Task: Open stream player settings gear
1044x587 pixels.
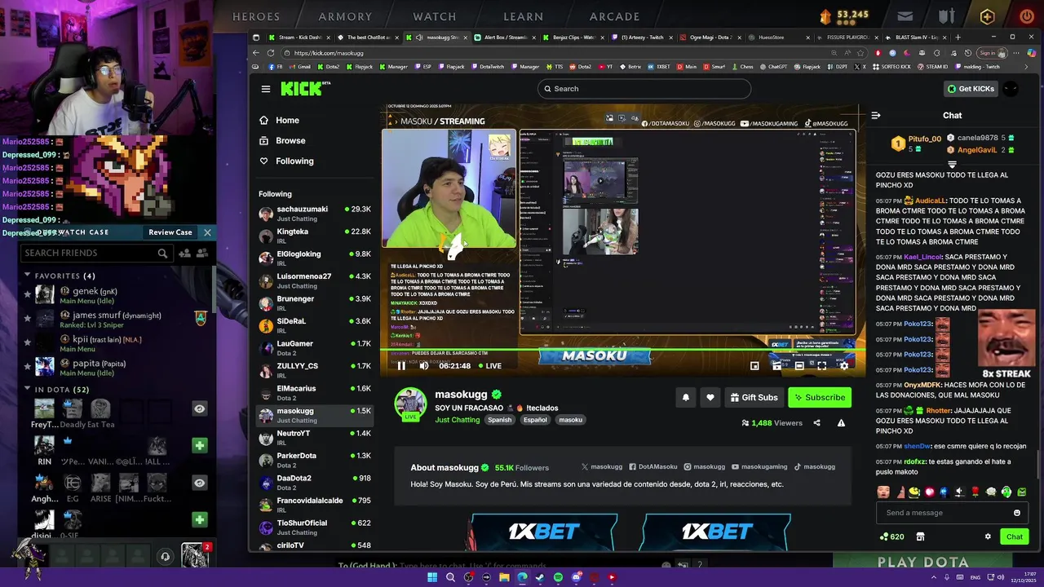Action: pos(844,365)
